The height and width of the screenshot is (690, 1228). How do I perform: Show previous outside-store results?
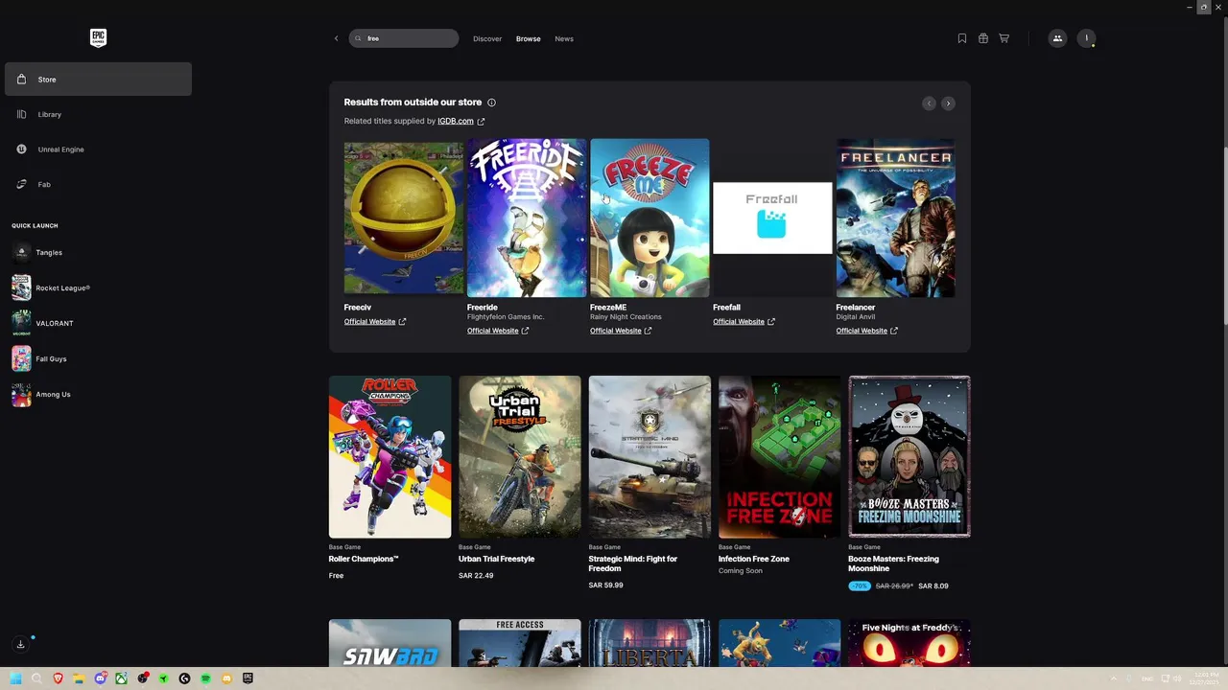click(929, 103)
